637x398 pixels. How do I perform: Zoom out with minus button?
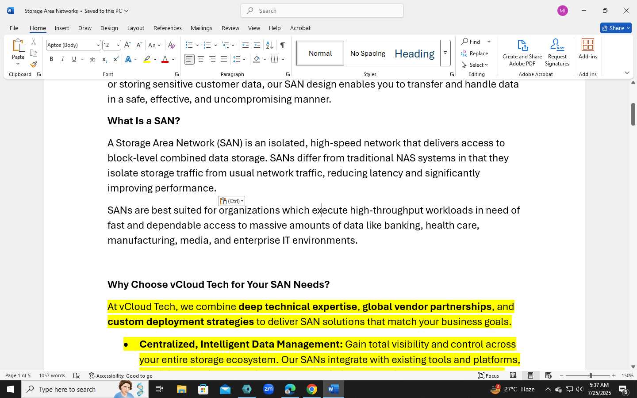pyautogui.click(x=562, y=375)
